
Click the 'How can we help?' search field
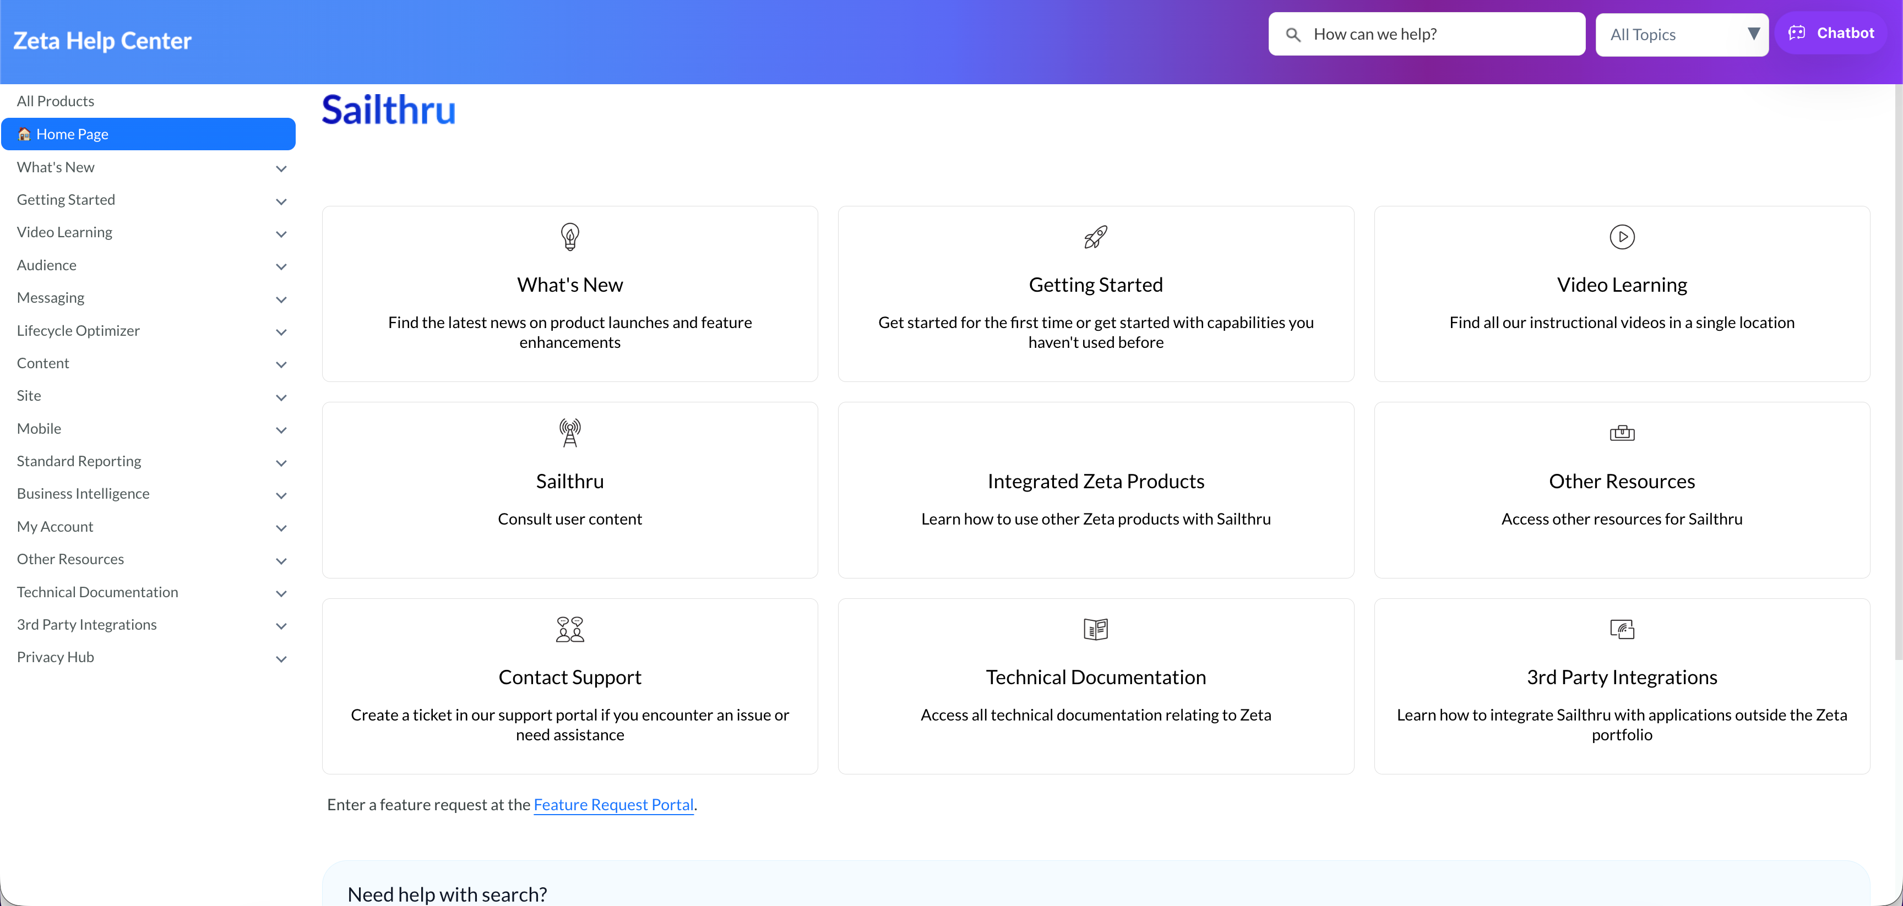pyautogui.click(x=1427, y=34)
